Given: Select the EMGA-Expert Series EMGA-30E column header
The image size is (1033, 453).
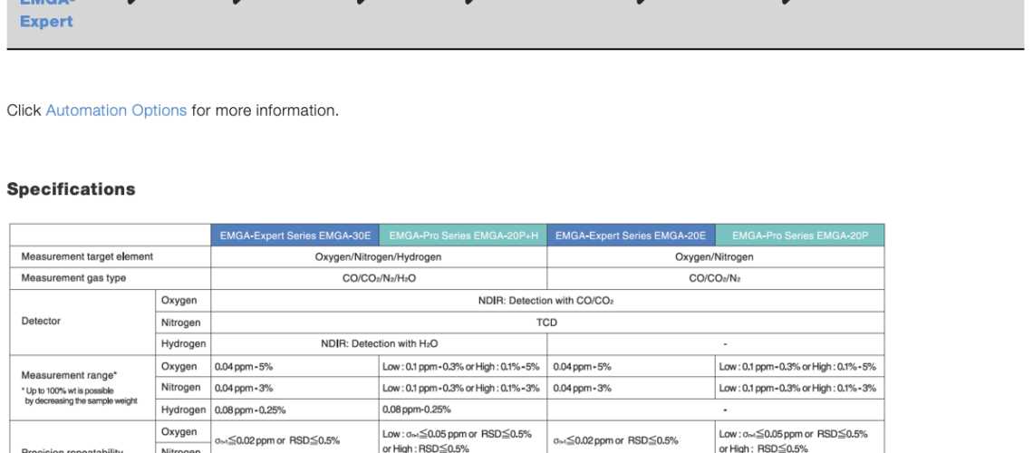Looking at the screenshot, I should click(x=295, y=235).
